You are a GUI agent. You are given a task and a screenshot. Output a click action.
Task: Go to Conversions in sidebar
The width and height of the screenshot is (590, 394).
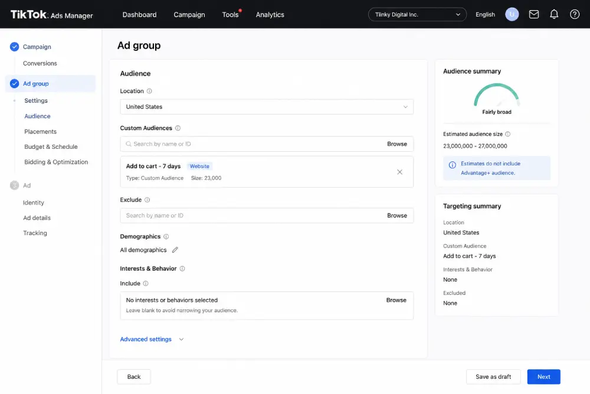coord(40,63)
